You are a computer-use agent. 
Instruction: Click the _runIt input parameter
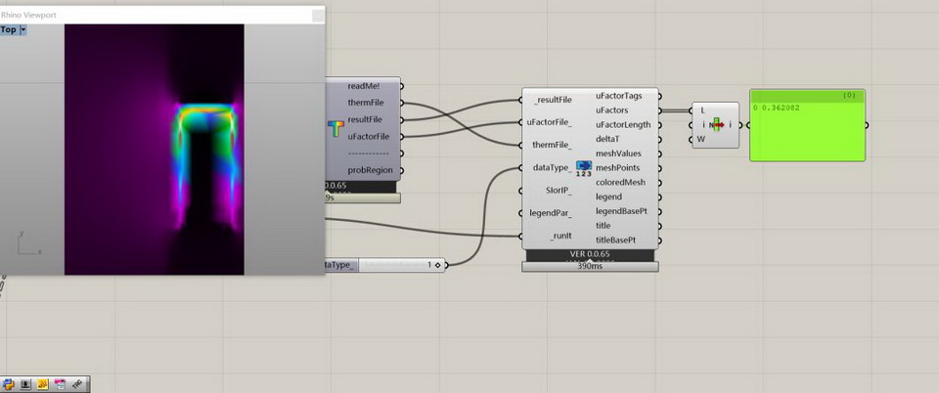click(553, 236)
